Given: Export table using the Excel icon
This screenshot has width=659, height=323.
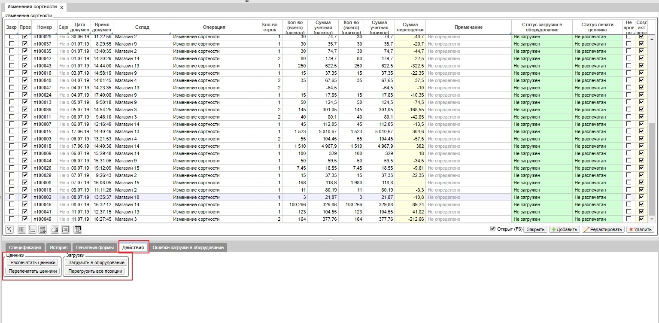Looking at the screenshot, I should click(65, 229).
